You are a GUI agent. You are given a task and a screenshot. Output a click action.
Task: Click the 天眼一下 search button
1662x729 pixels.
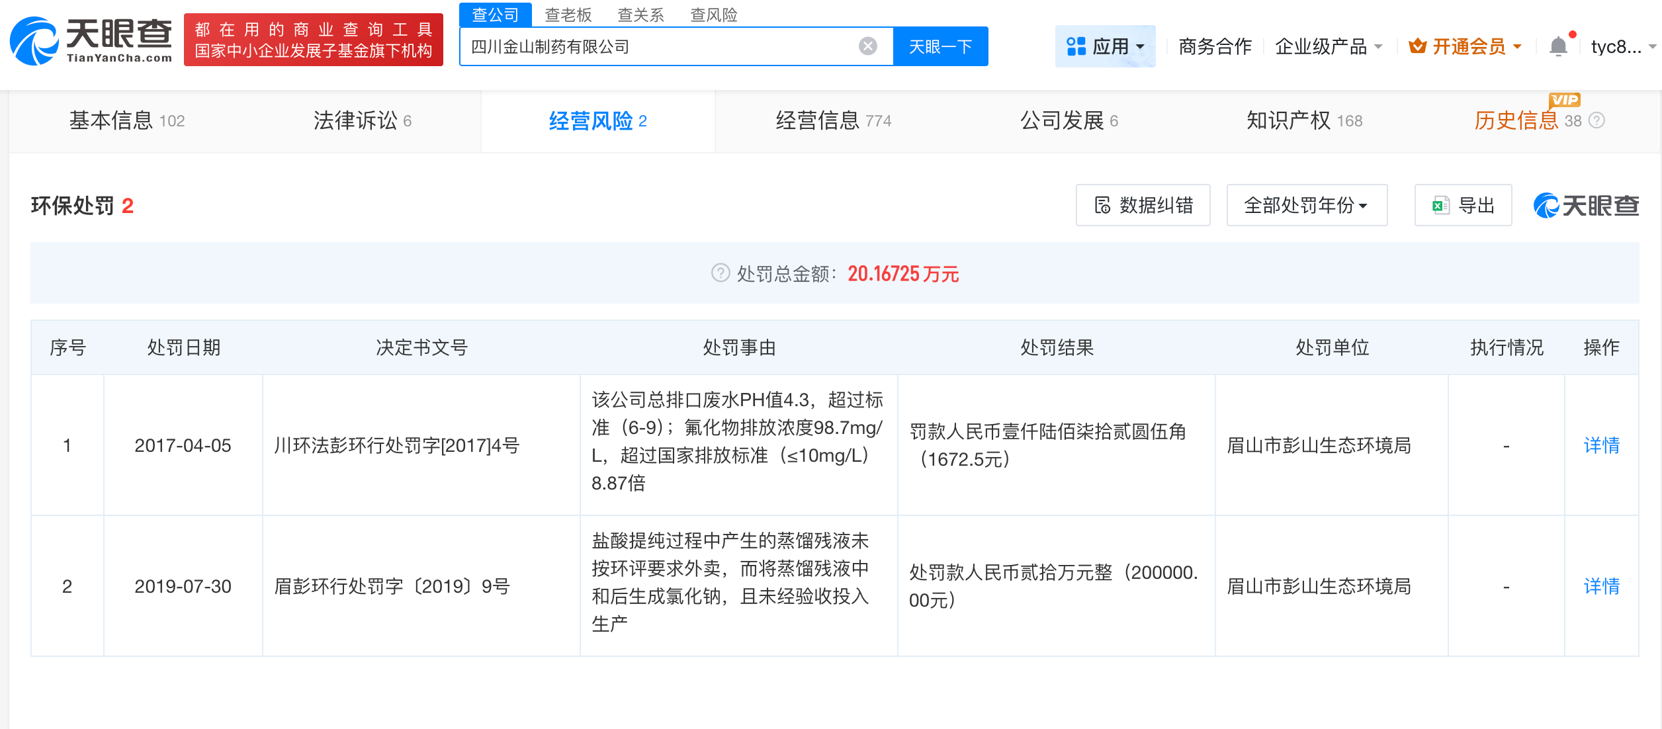(940, 46)
